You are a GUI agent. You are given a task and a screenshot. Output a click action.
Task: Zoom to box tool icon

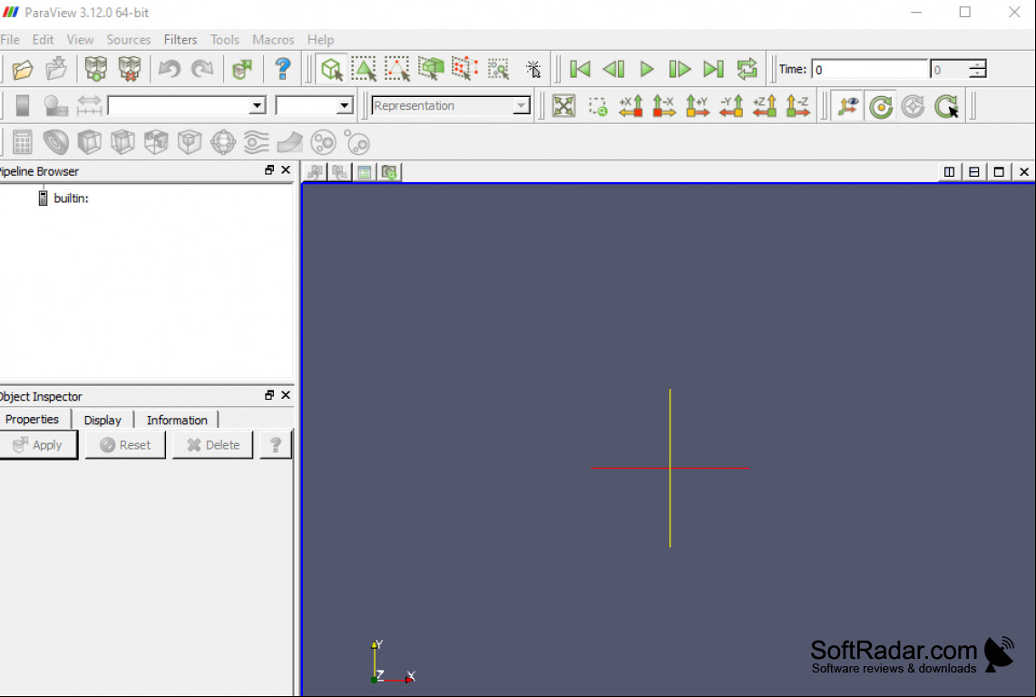coord(597,106)
